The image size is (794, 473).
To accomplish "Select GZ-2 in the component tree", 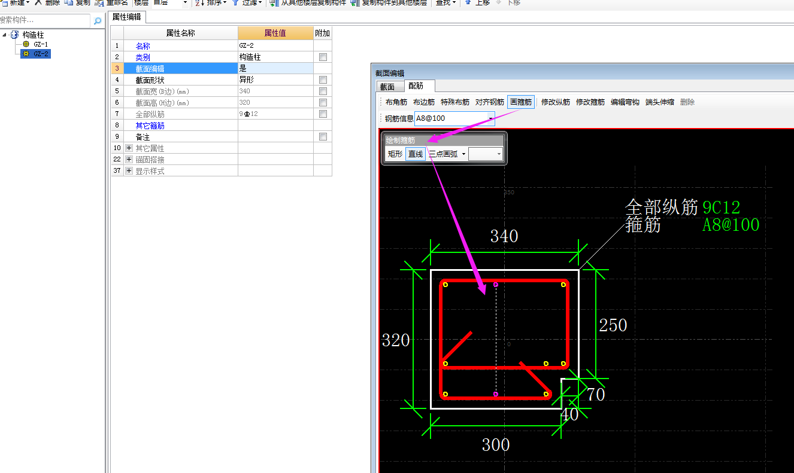I will [x=41, y=54].
